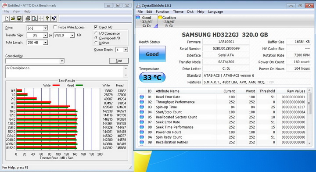Click Print icon in ATTO toolbar
The image size is (316, 172).
tap(28, 19)
